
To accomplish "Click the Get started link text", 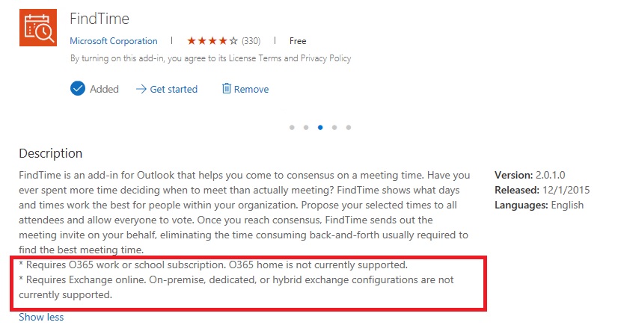I will tap(174, 90).
